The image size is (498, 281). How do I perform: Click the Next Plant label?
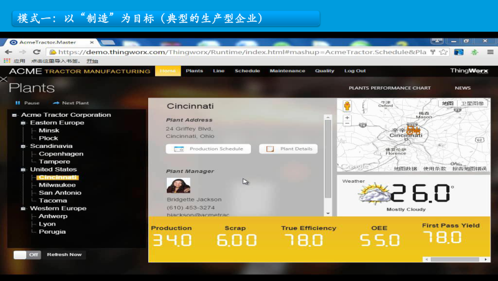click(x=75, y=103)
